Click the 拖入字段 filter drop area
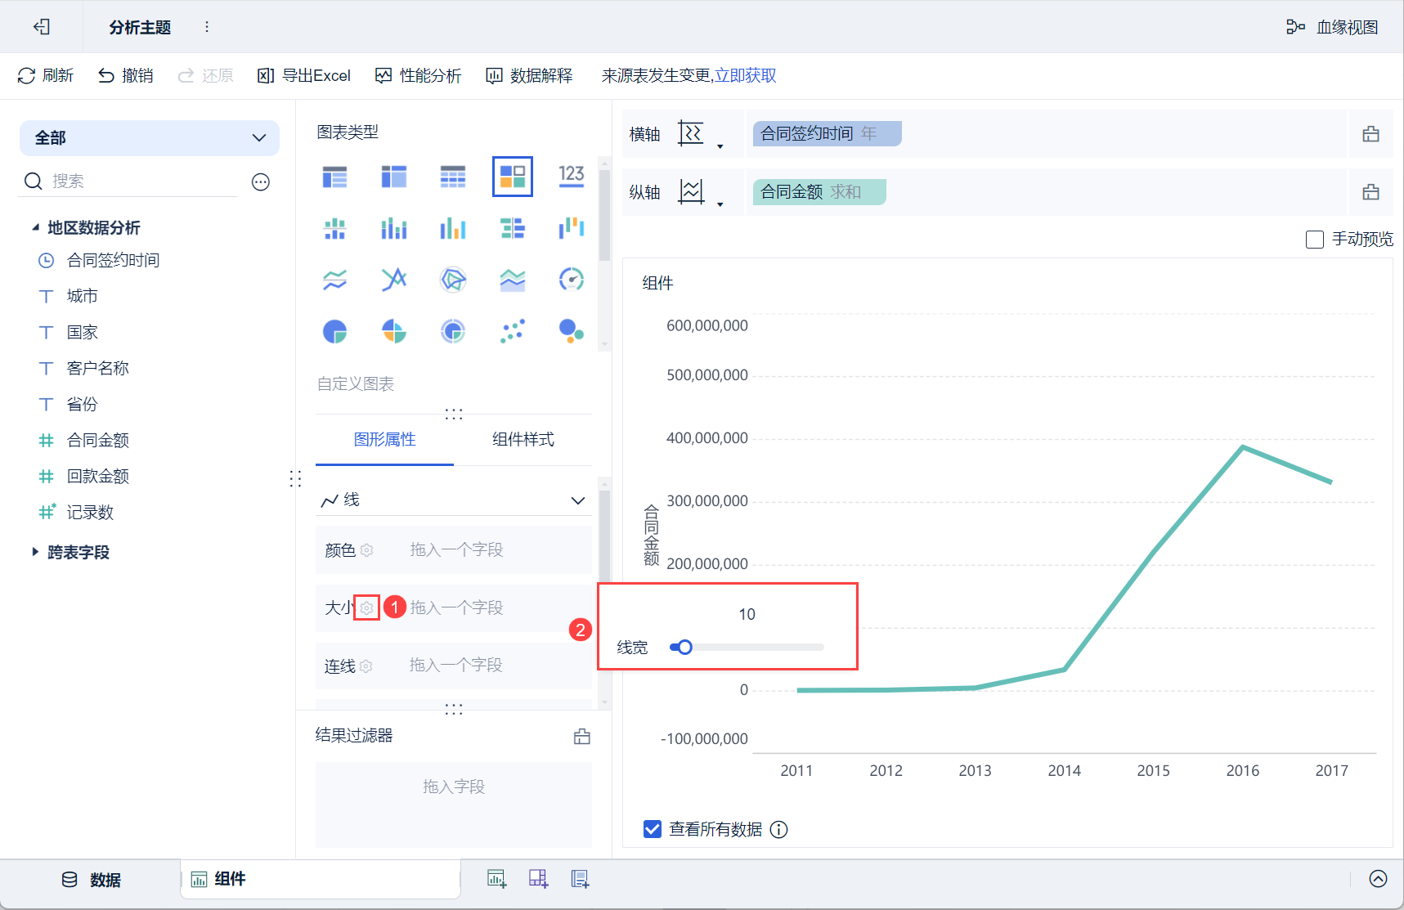 [x=454, y=805]
